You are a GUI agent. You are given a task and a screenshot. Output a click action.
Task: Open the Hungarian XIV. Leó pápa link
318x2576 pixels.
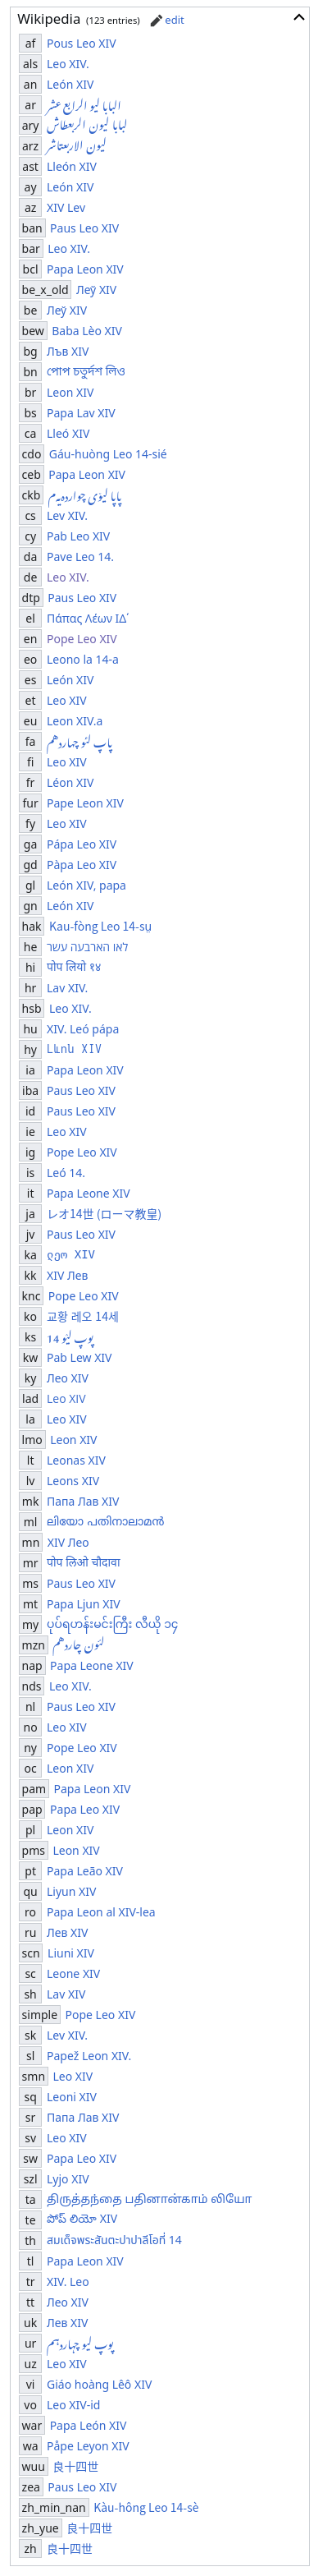click(83, 1029)
